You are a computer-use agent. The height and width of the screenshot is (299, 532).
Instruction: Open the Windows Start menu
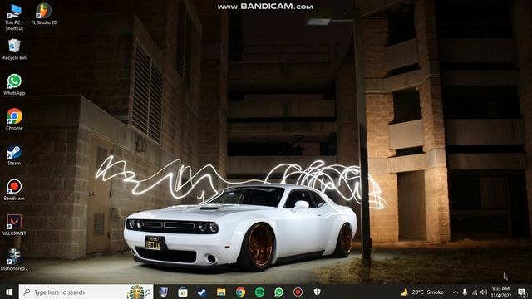pos(9,292)
